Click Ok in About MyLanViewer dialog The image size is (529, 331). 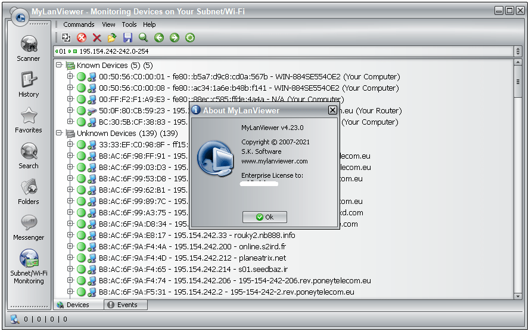[264, 217]
